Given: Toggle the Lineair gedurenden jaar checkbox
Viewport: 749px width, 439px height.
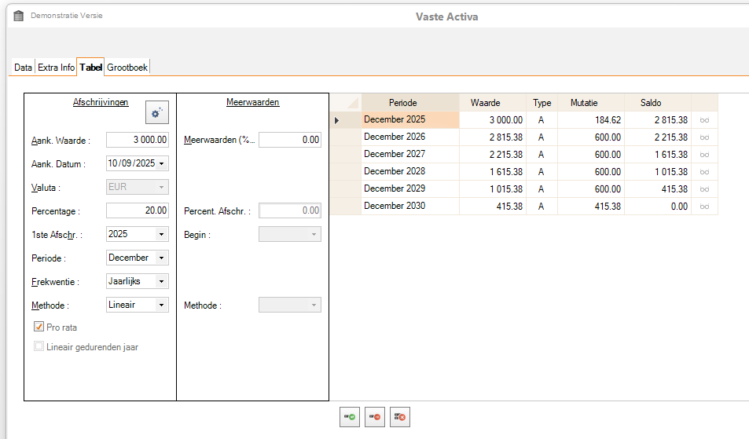Looking at the screenshot, I should pos(39,346).
